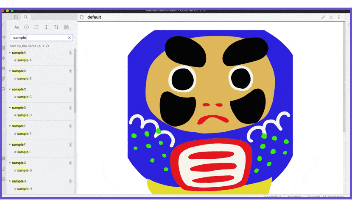Viewport: 352px width, 207px height.
Task: Click the document icon beside default
Action: tap(82, 17)
